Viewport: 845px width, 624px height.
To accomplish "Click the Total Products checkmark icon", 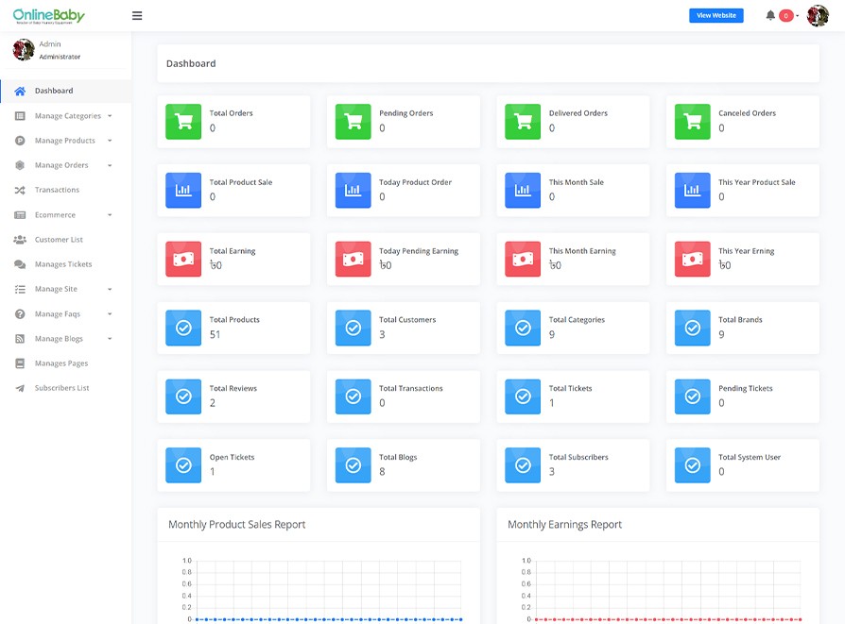I will (183, 328).
